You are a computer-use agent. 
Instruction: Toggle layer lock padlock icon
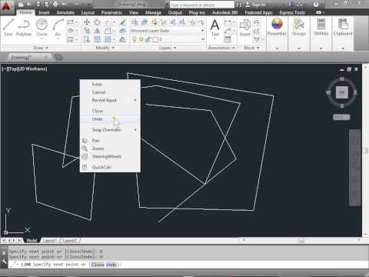148,39
